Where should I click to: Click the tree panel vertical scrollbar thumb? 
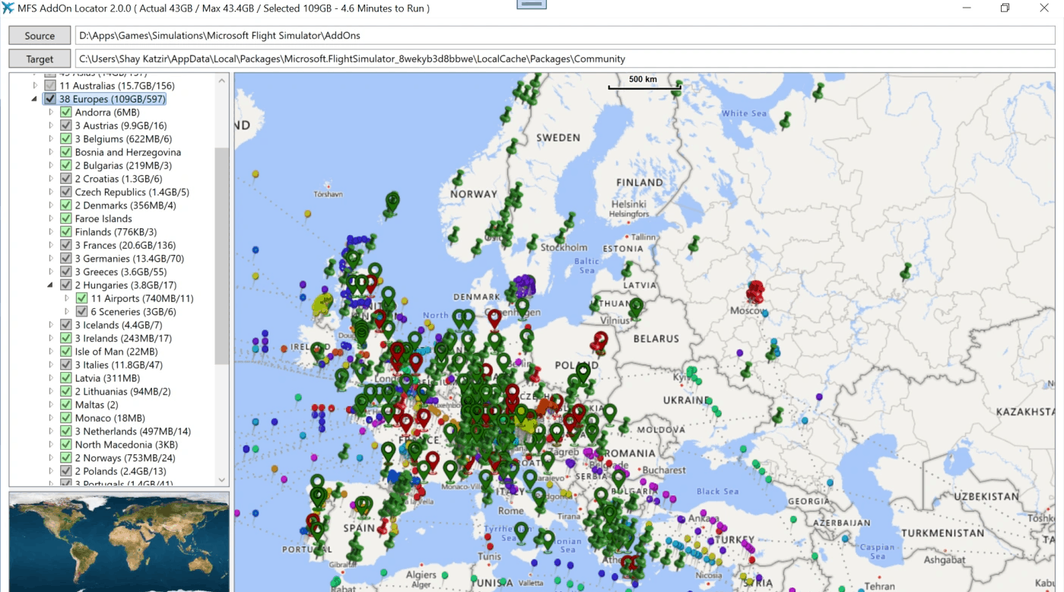coord(222,255)
